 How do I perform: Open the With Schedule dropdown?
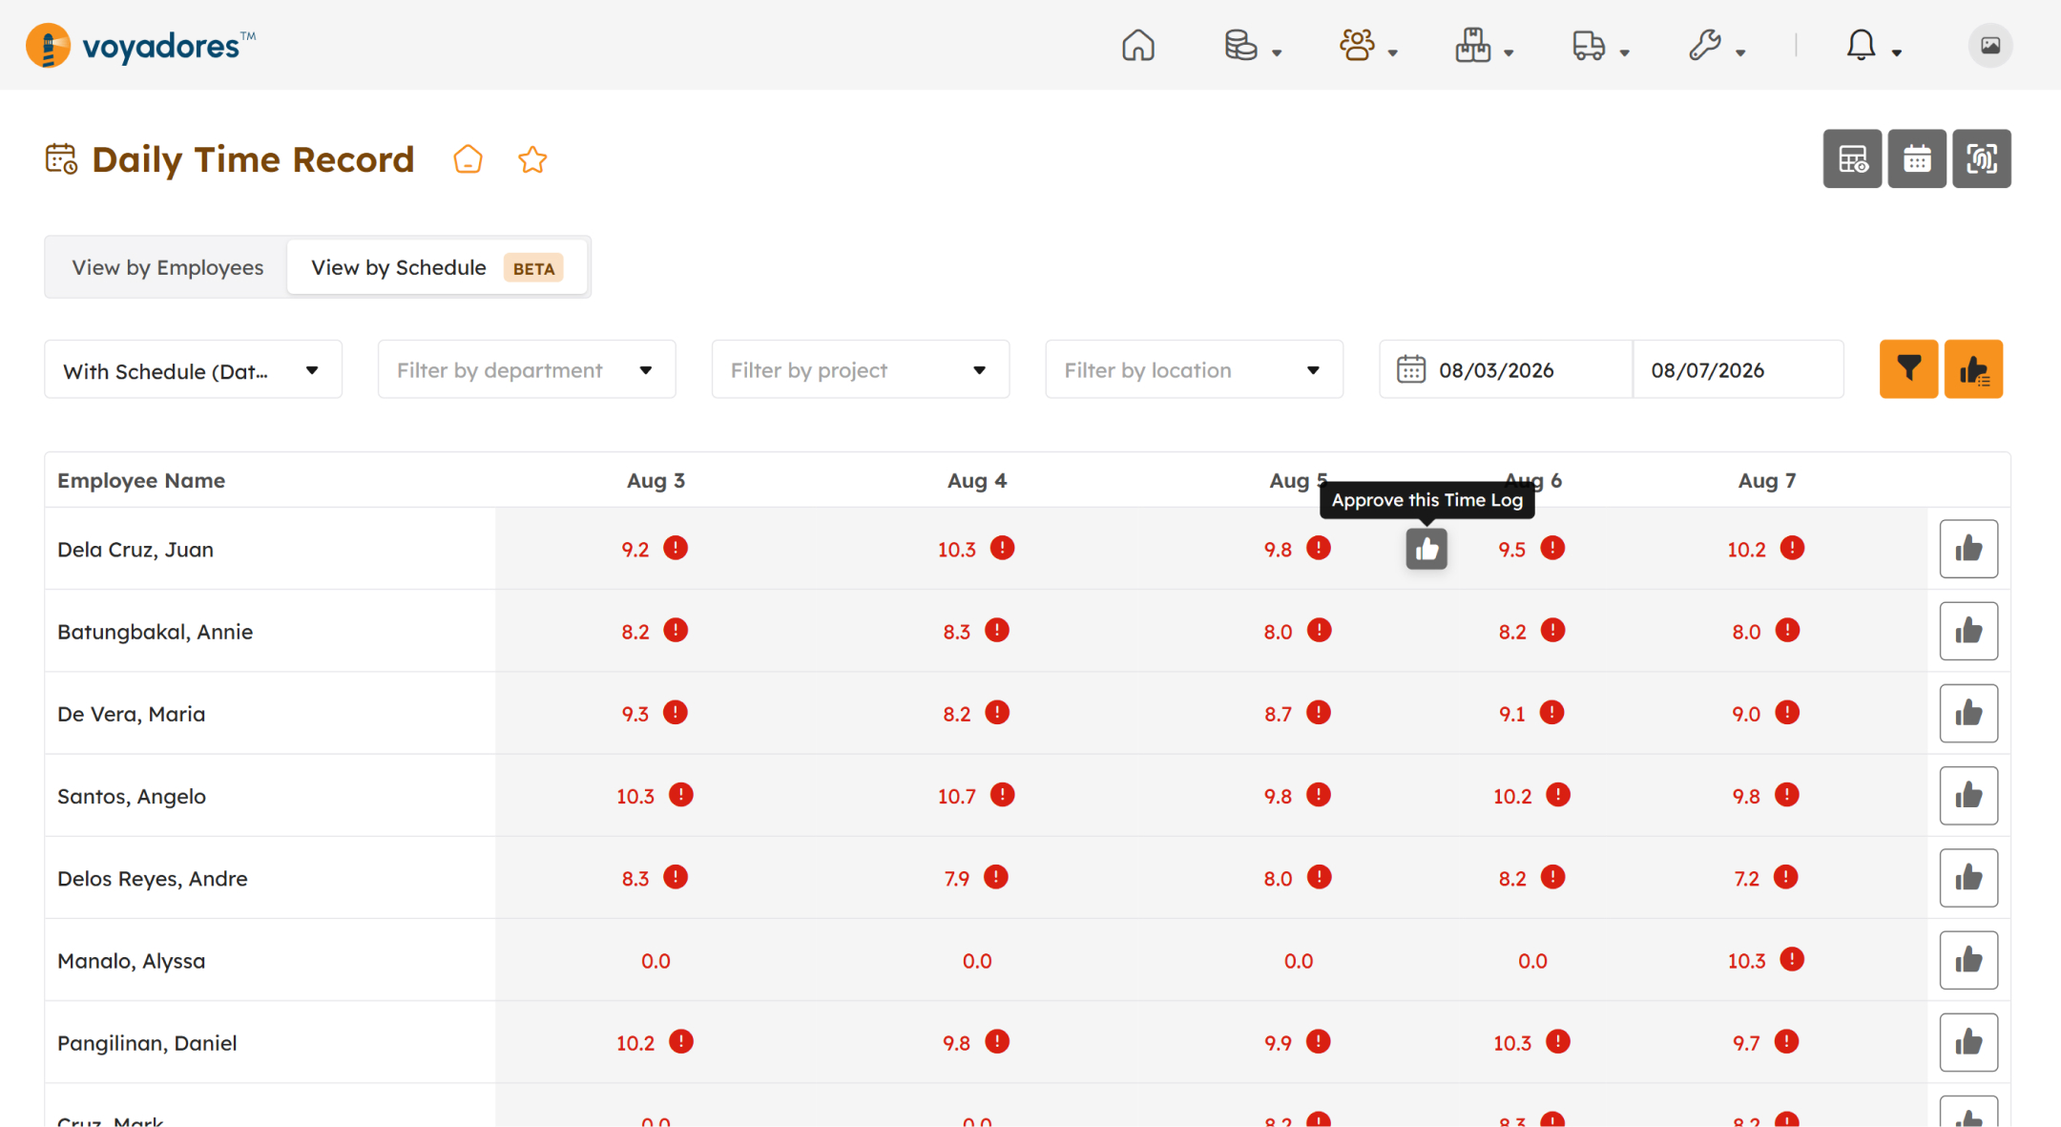pos(193,369)
